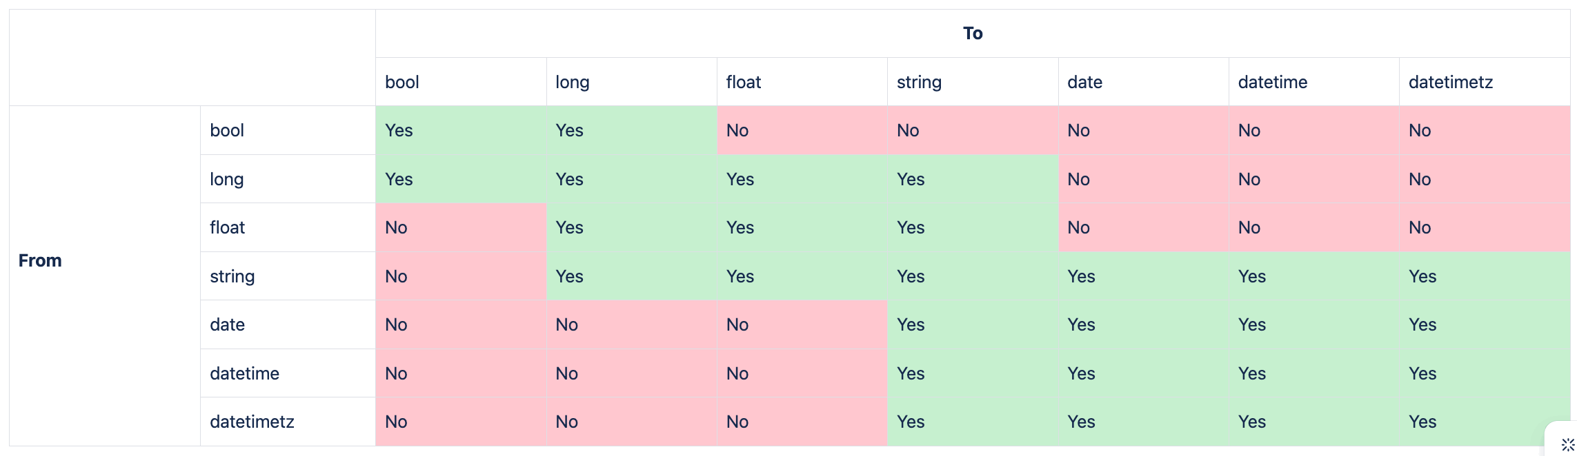Click bool-to-bool 'Yes' cell

pyautogui.click(x=399, y=130)
